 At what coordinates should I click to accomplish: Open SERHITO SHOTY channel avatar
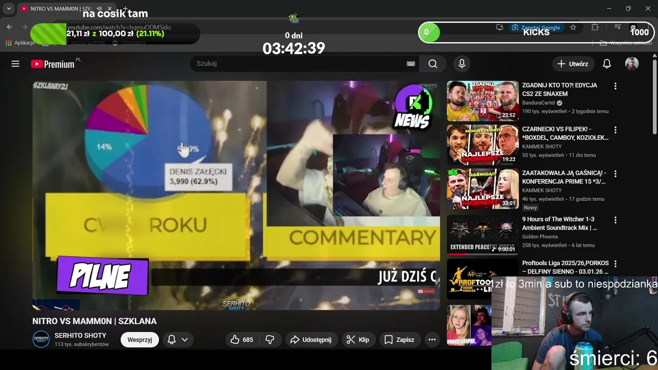click(x=41, y=340)
